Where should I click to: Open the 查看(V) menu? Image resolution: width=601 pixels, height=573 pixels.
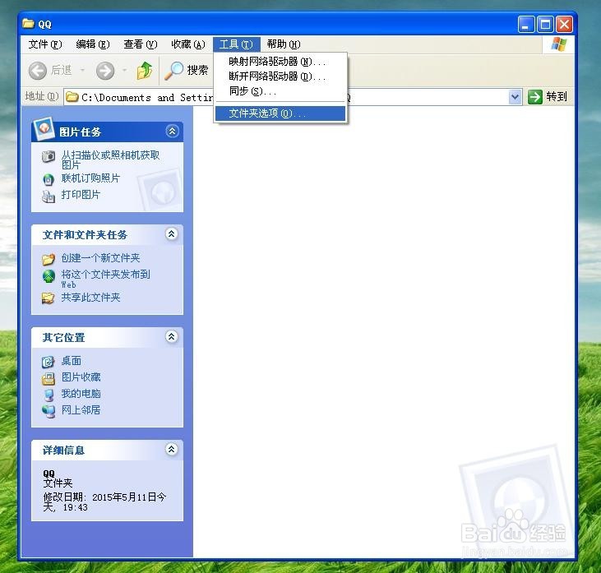pyautogui.click(x=141, y=44)
